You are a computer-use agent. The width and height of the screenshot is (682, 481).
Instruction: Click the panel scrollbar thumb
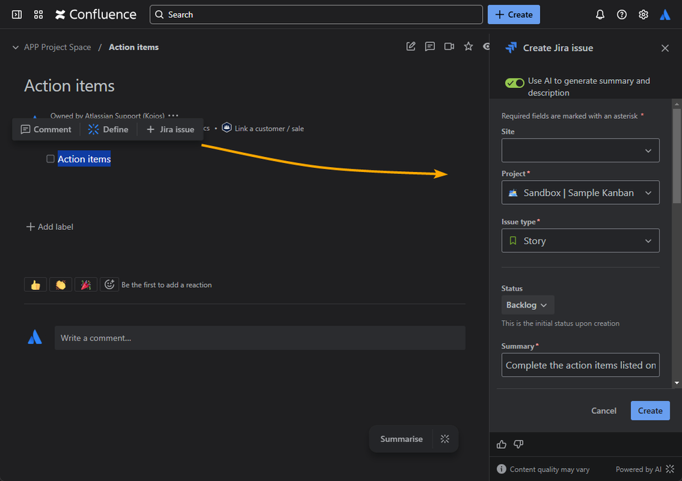click(677, 156)
